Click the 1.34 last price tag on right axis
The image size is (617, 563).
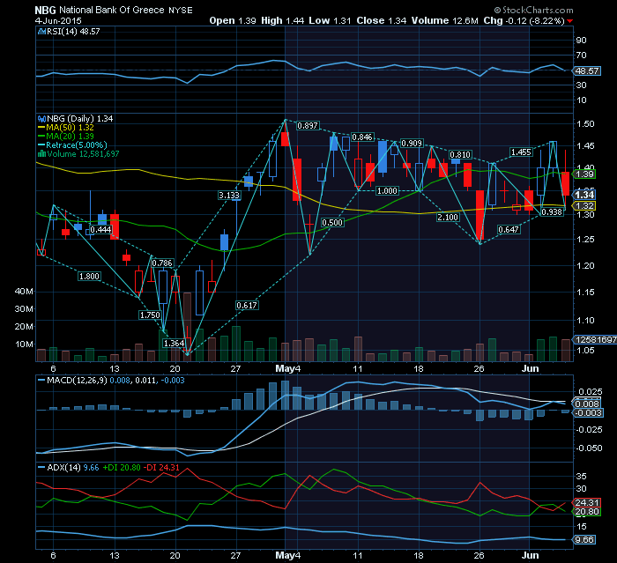(584, 195)
